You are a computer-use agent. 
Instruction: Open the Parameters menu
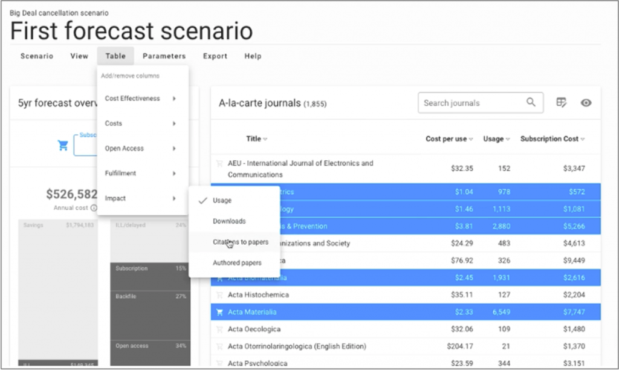[x=164, y=56]
